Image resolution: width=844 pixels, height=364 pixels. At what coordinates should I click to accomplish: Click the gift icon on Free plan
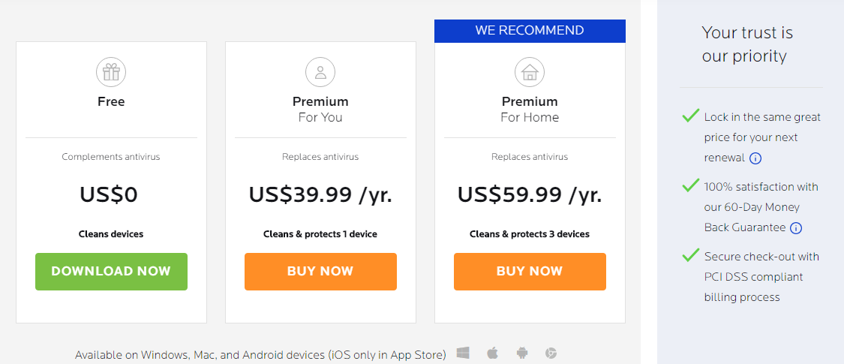111,72
